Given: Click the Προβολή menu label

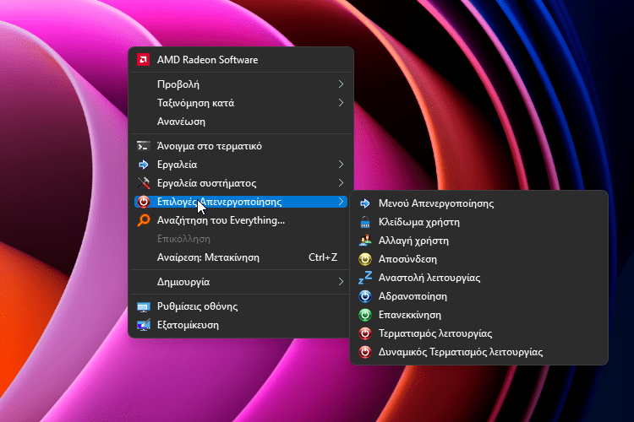Looking at the screenshot, I should point(178,84).
